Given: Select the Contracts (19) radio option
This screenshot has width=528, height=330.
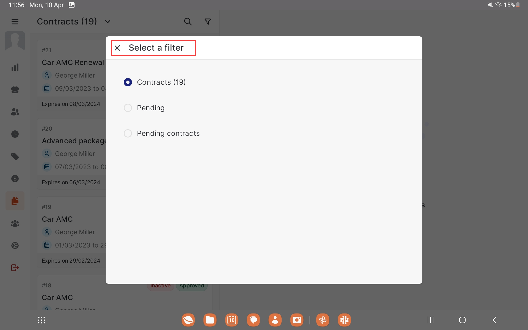Looking at the screenshot, I should coord(128,82).
